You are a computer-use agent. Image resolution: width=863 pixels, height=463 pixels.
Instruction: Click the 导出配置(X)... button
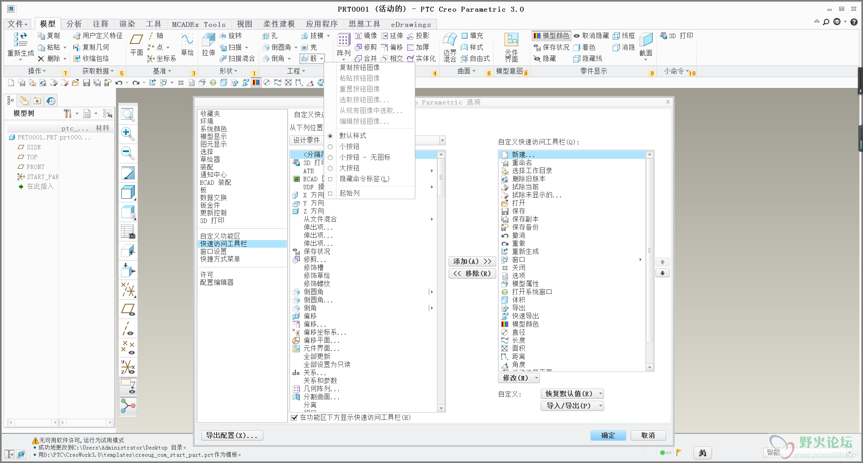coord(231,436)
